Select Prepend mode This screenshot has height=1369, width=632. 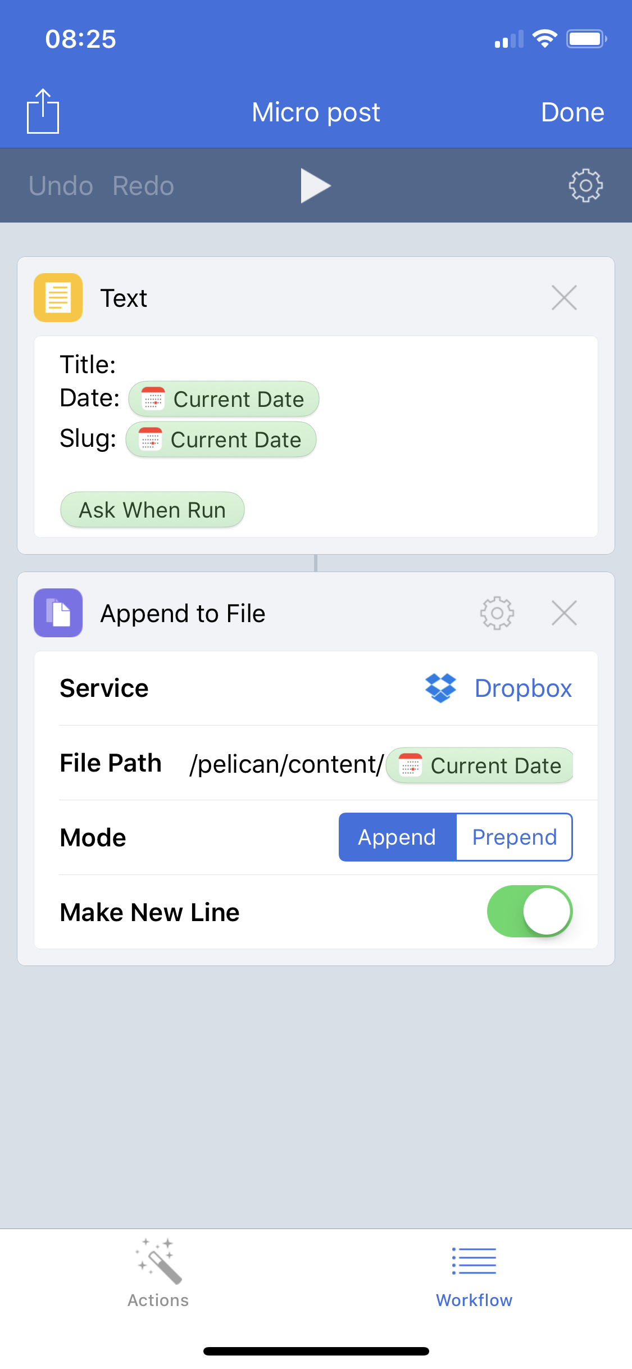coord(513,837)
